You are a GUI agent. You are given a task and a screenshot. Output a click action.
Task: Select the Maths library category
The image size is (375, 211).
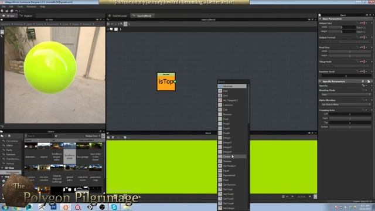pyautogui.click(x=9, y=145)
